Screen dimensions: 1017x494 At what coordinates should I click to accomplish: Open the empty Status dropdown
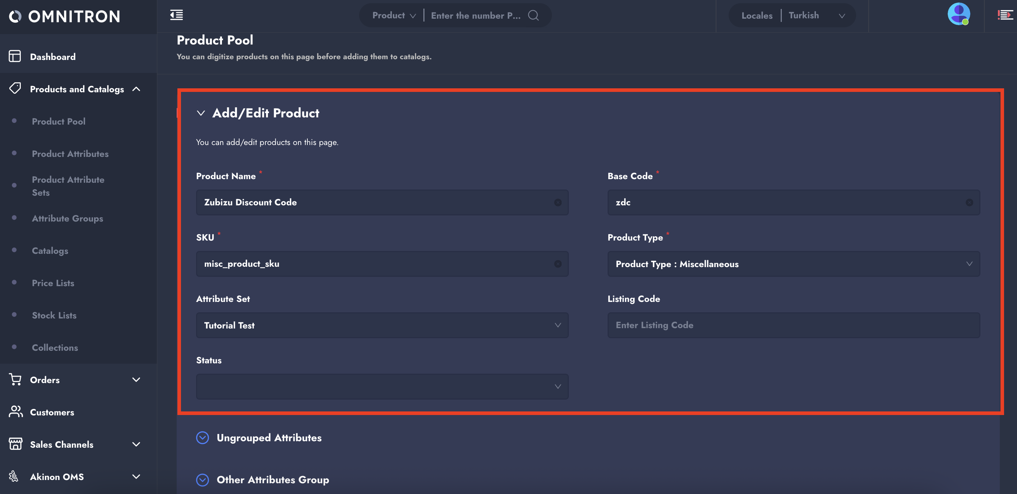coord(382,387)
